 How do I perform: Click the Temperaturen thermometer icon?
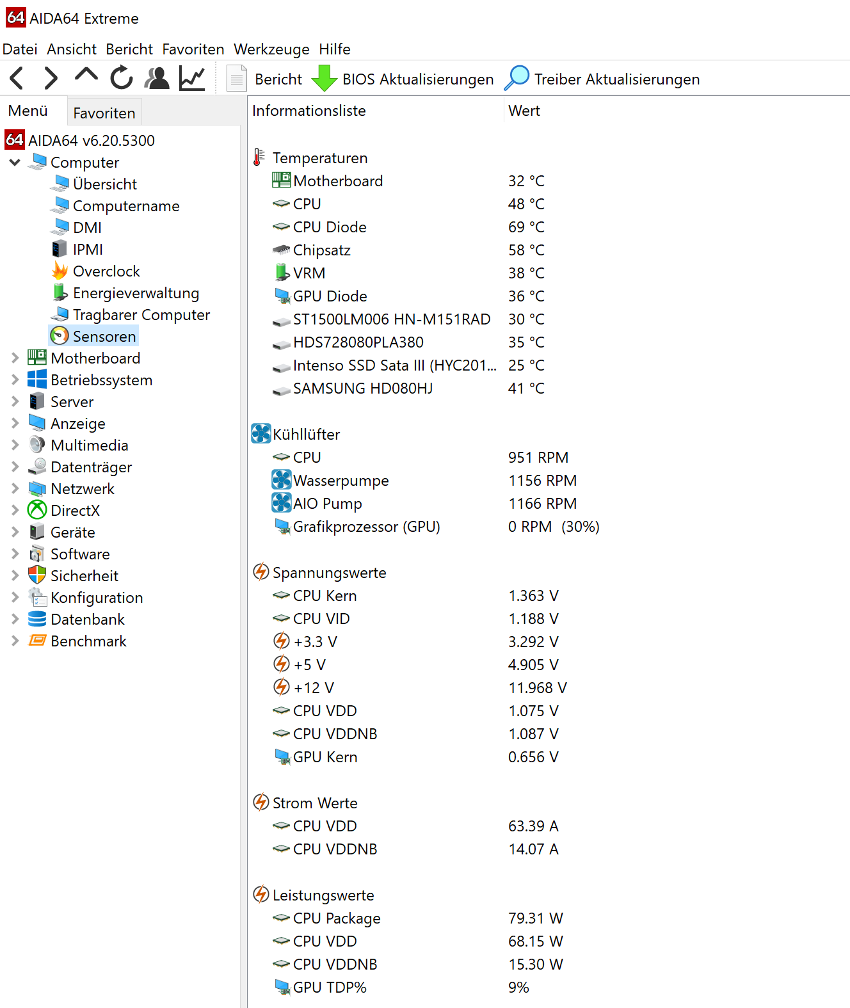point(259,157)
